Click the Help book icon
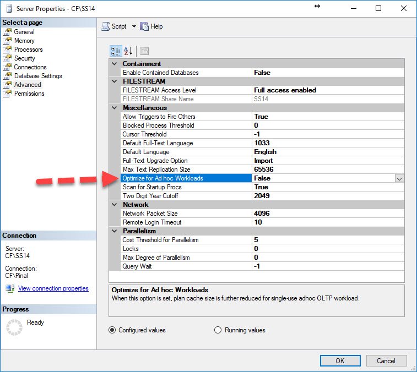This screenshot has width=417, height=372. click(x=144, y=26)
